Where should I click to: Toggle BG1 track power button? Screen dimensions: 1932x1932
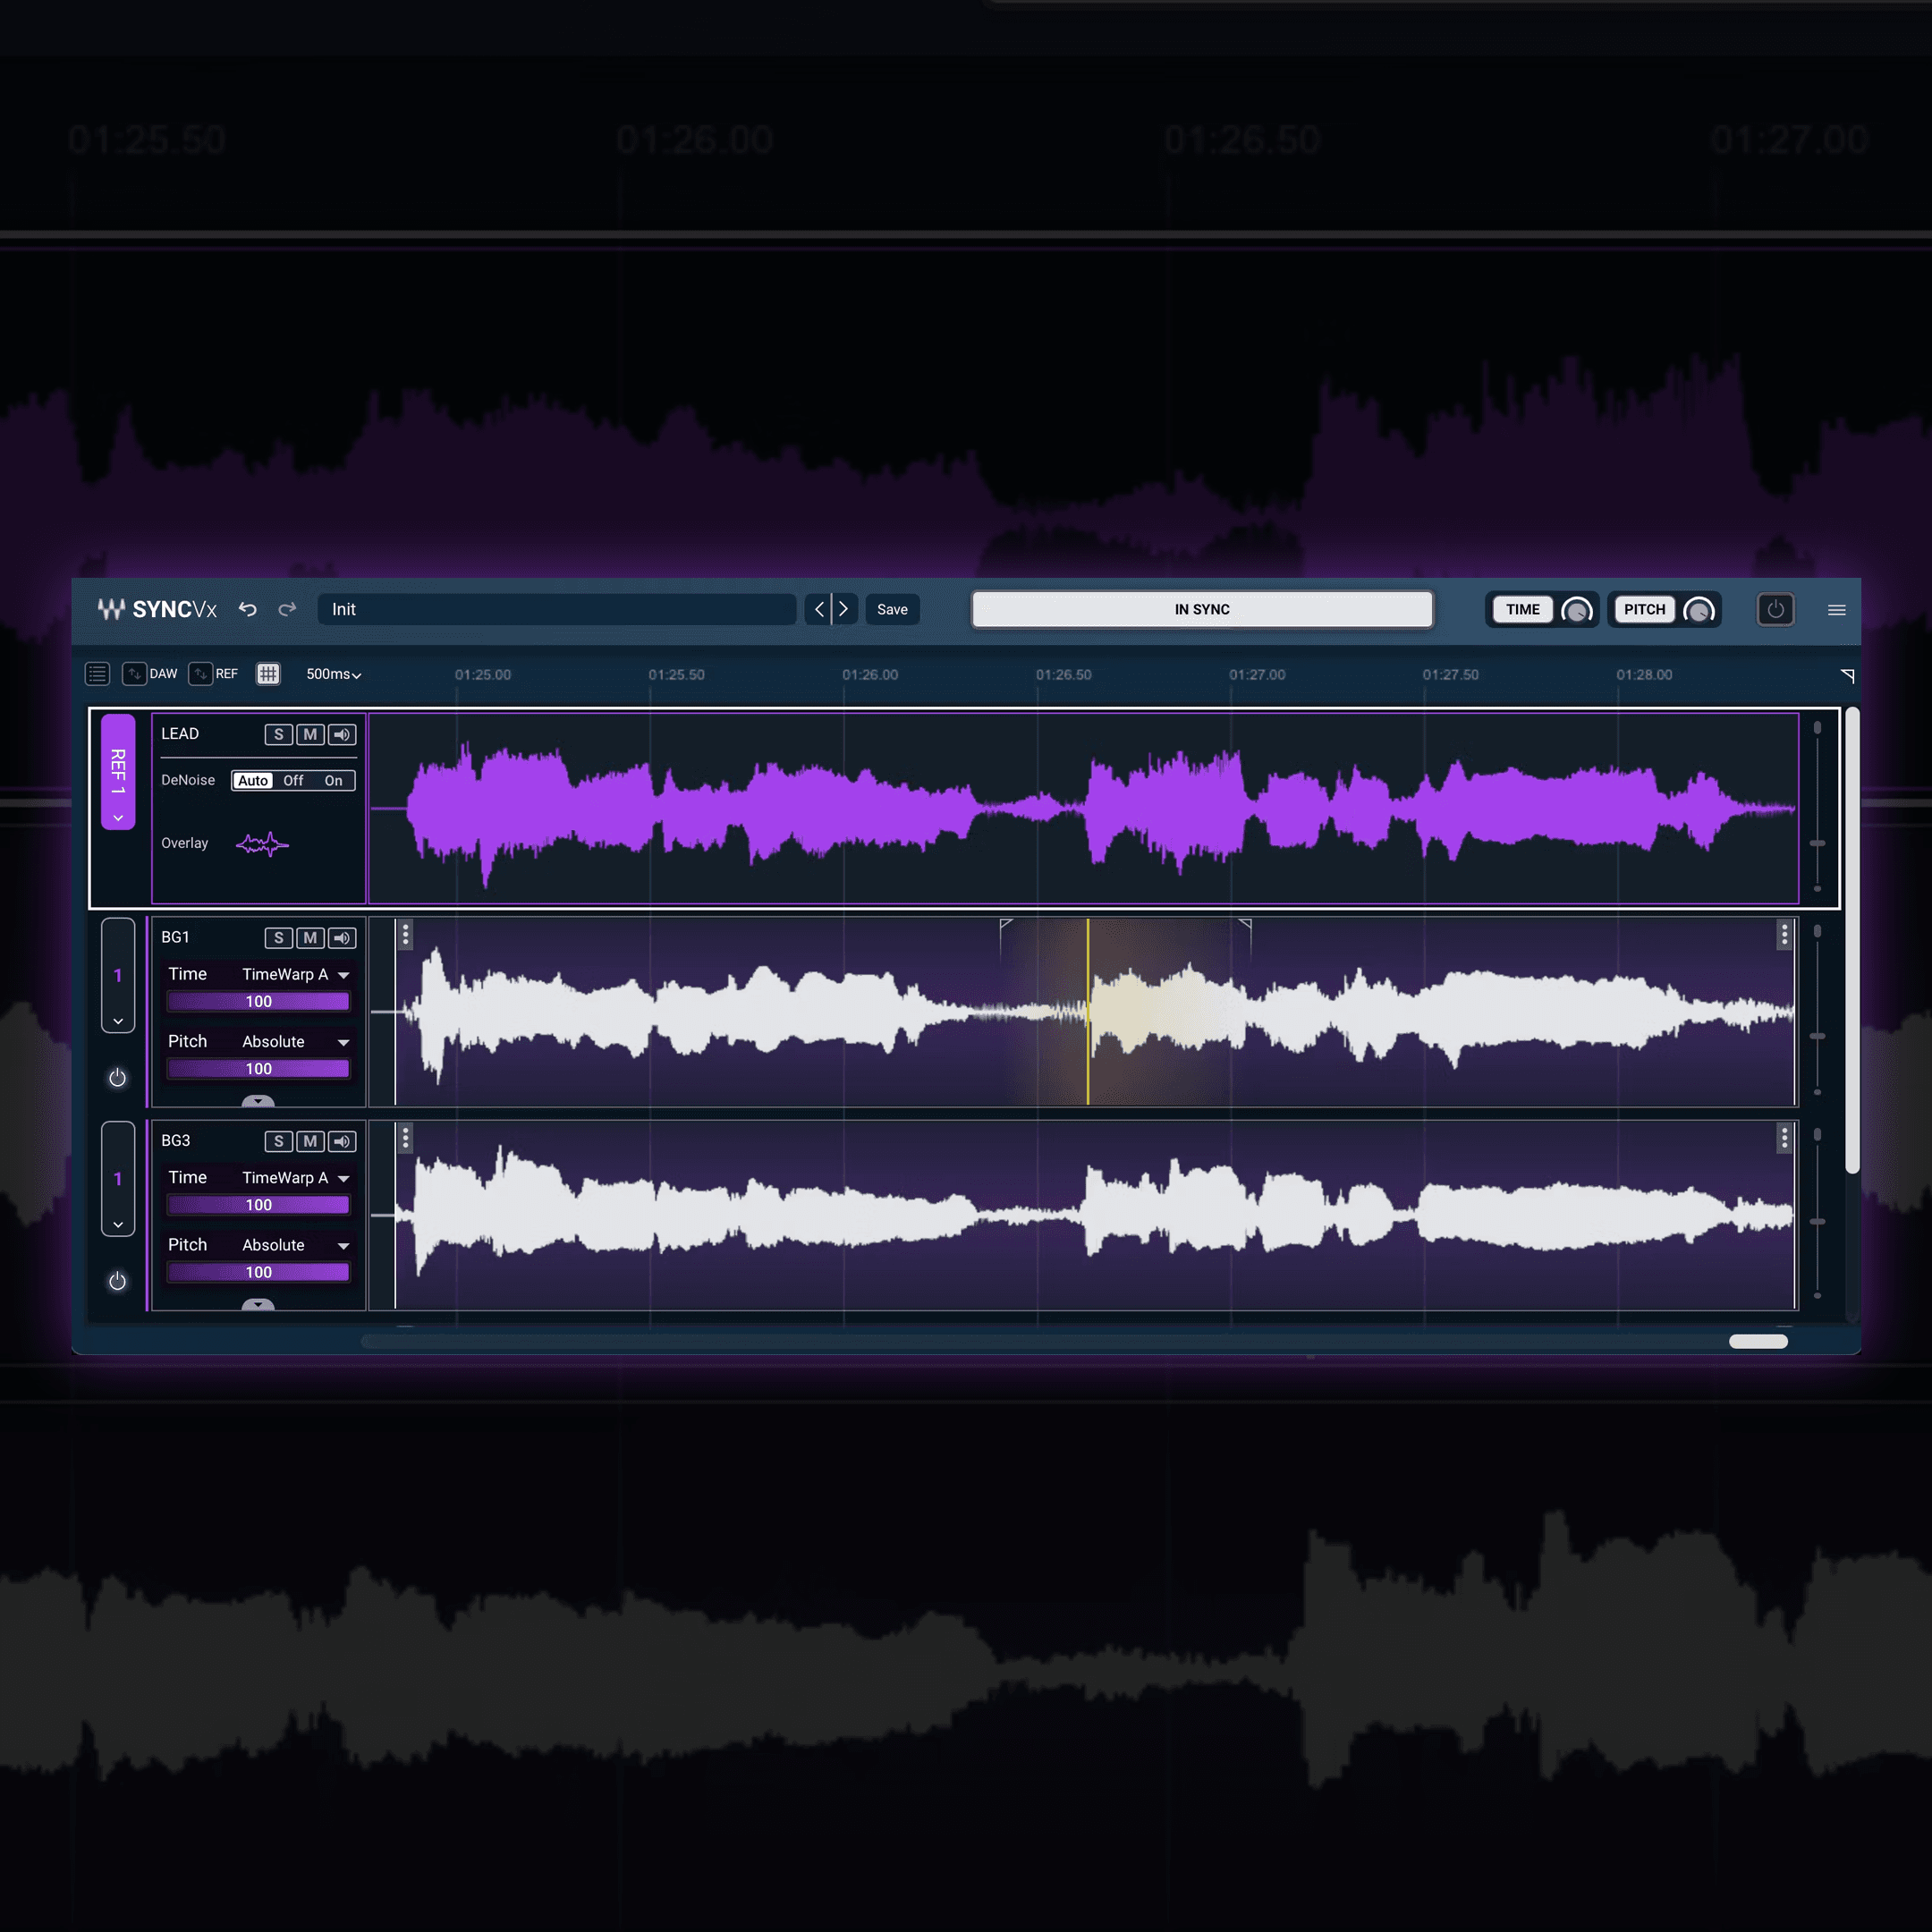click(x=117, y=1077)
